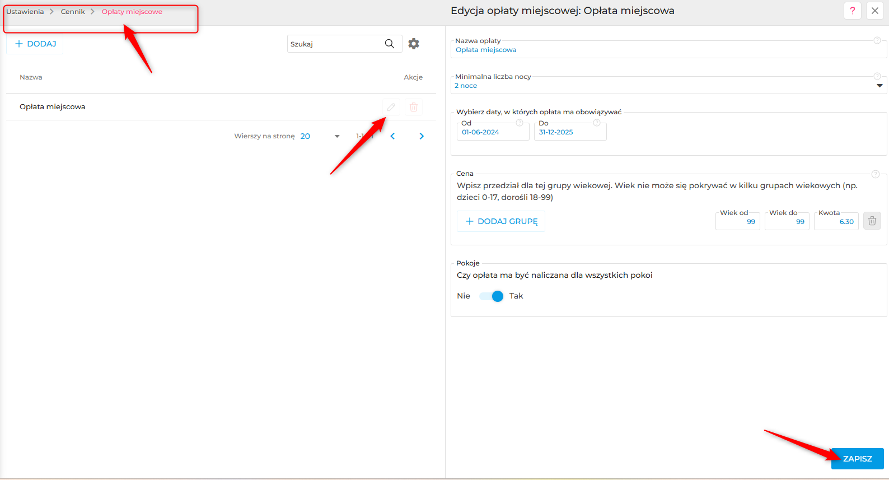This screenshot has width=889, height=480.
Task: Click the magnifier search icon
Action: click(x=390, y=44)
